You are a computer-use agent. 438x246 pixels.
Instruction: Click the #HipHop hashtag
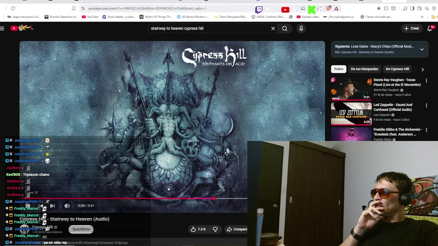coord(121,243)
